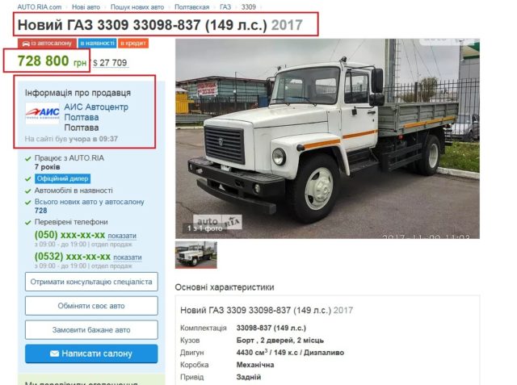Click the в кредит badge

pos(133,43)
